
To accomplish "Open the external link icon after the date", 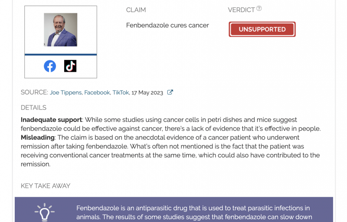I will click(x=170, y=92).
